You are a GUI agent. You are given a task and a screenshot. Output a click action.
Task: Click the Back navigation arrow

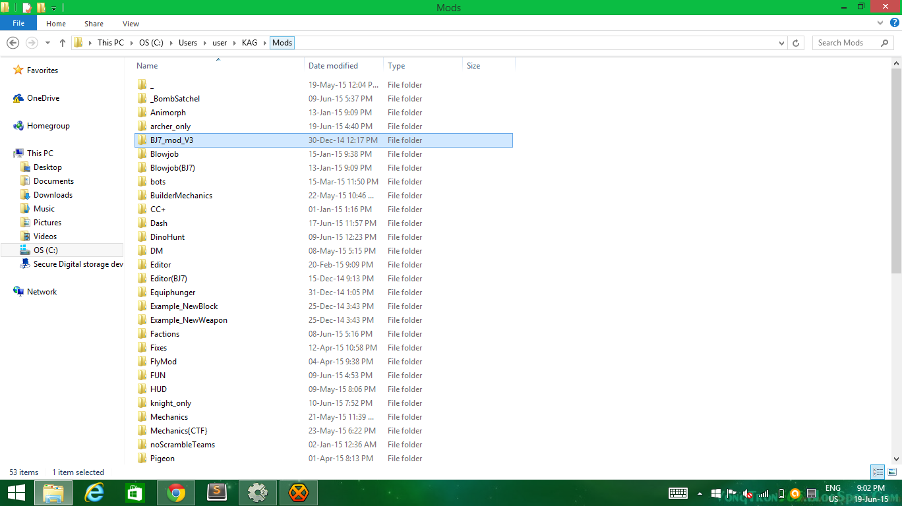click(13, 43)
